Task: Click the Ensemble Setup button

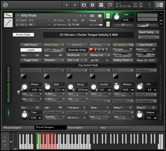Action: 77,50
